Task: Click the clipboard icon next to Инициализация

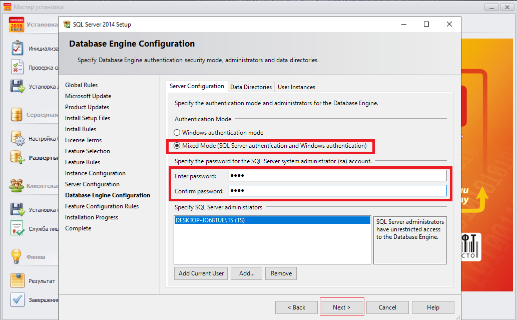Action: coord(18,49)
